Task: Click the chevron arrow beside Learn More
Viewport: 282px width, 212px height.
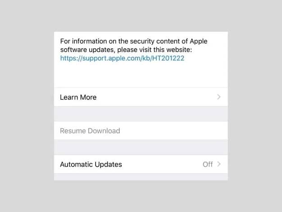Action: (218, 97)
